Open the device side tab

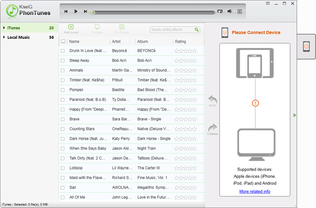click(x=306, y=46)
